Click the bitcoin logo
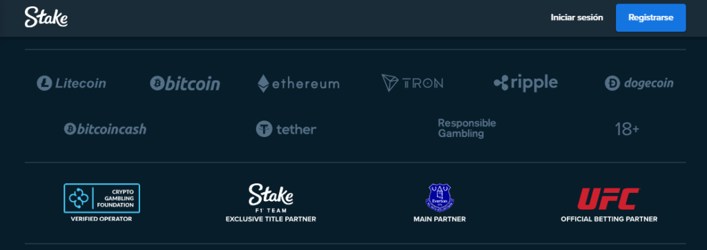Image resolution: width=707 pixels, height=250 pixels. [185, 83]
